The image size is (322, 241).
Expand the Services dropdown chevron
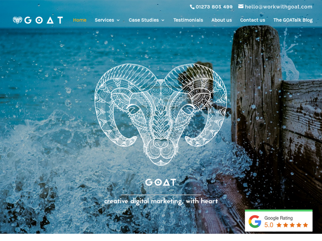coord(118,20)
